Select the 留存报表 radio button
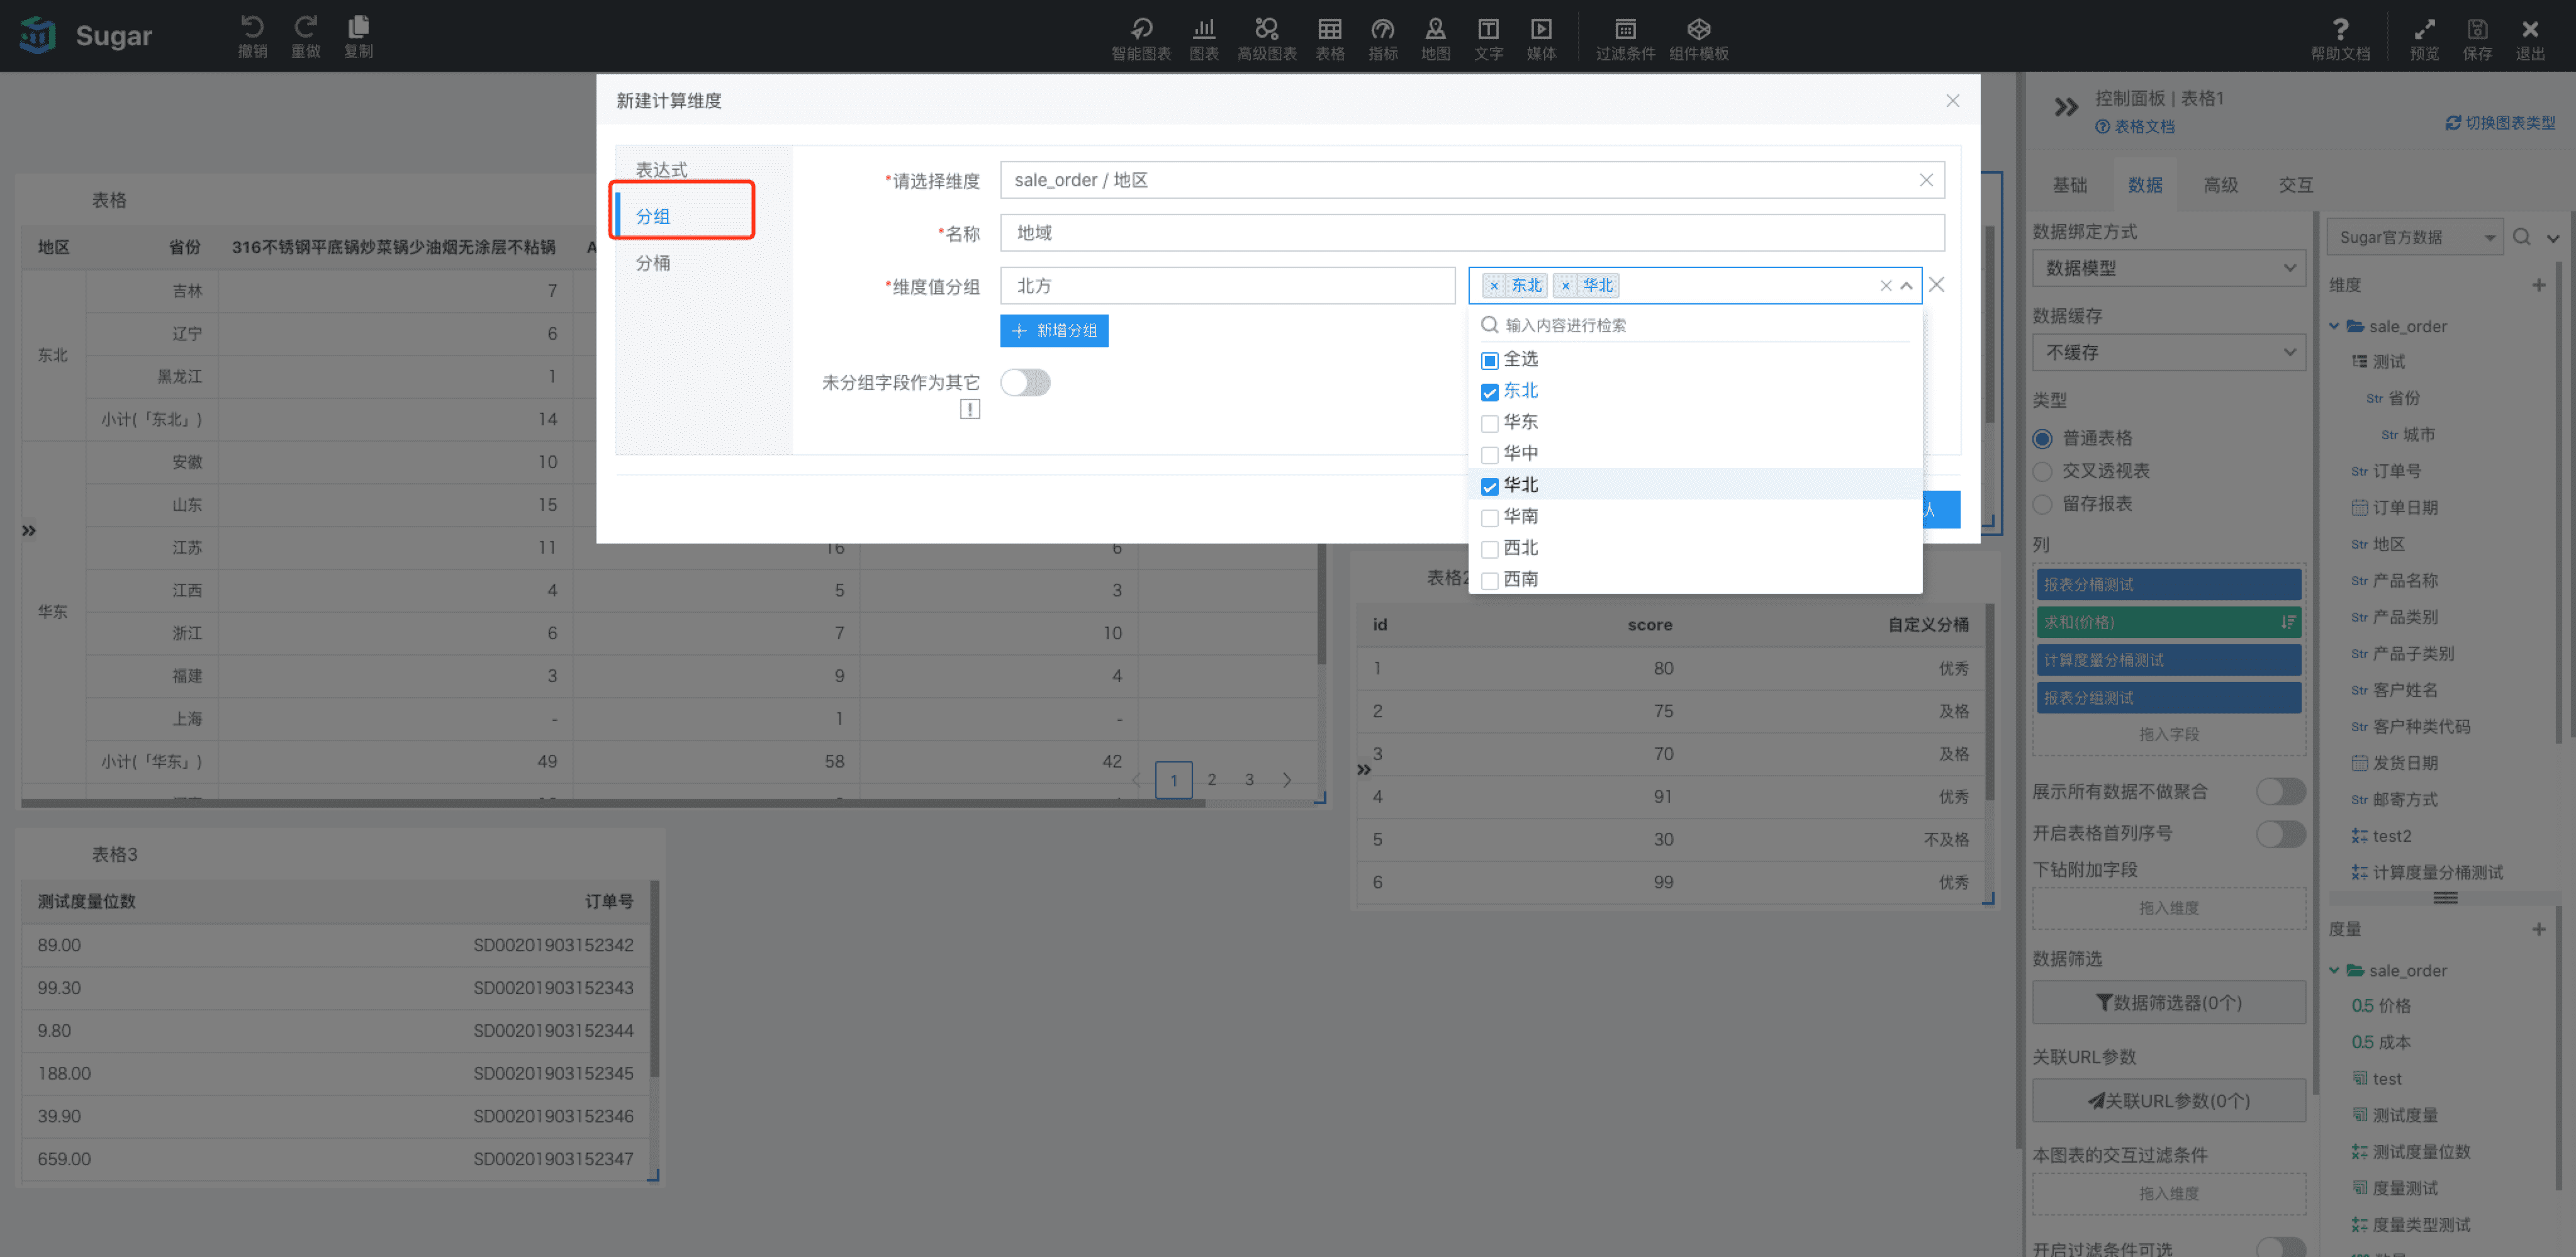2576x1257 pixels. [x=2043, y=504]
